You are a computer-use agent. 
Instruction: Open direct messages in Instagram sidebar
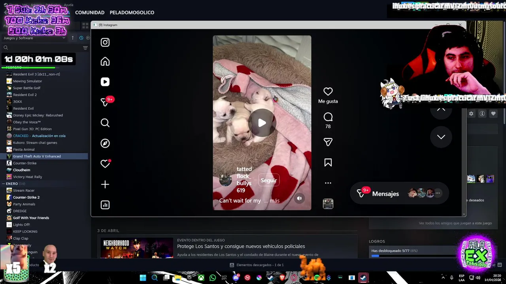pyautogui.click(x=105, y=102)
